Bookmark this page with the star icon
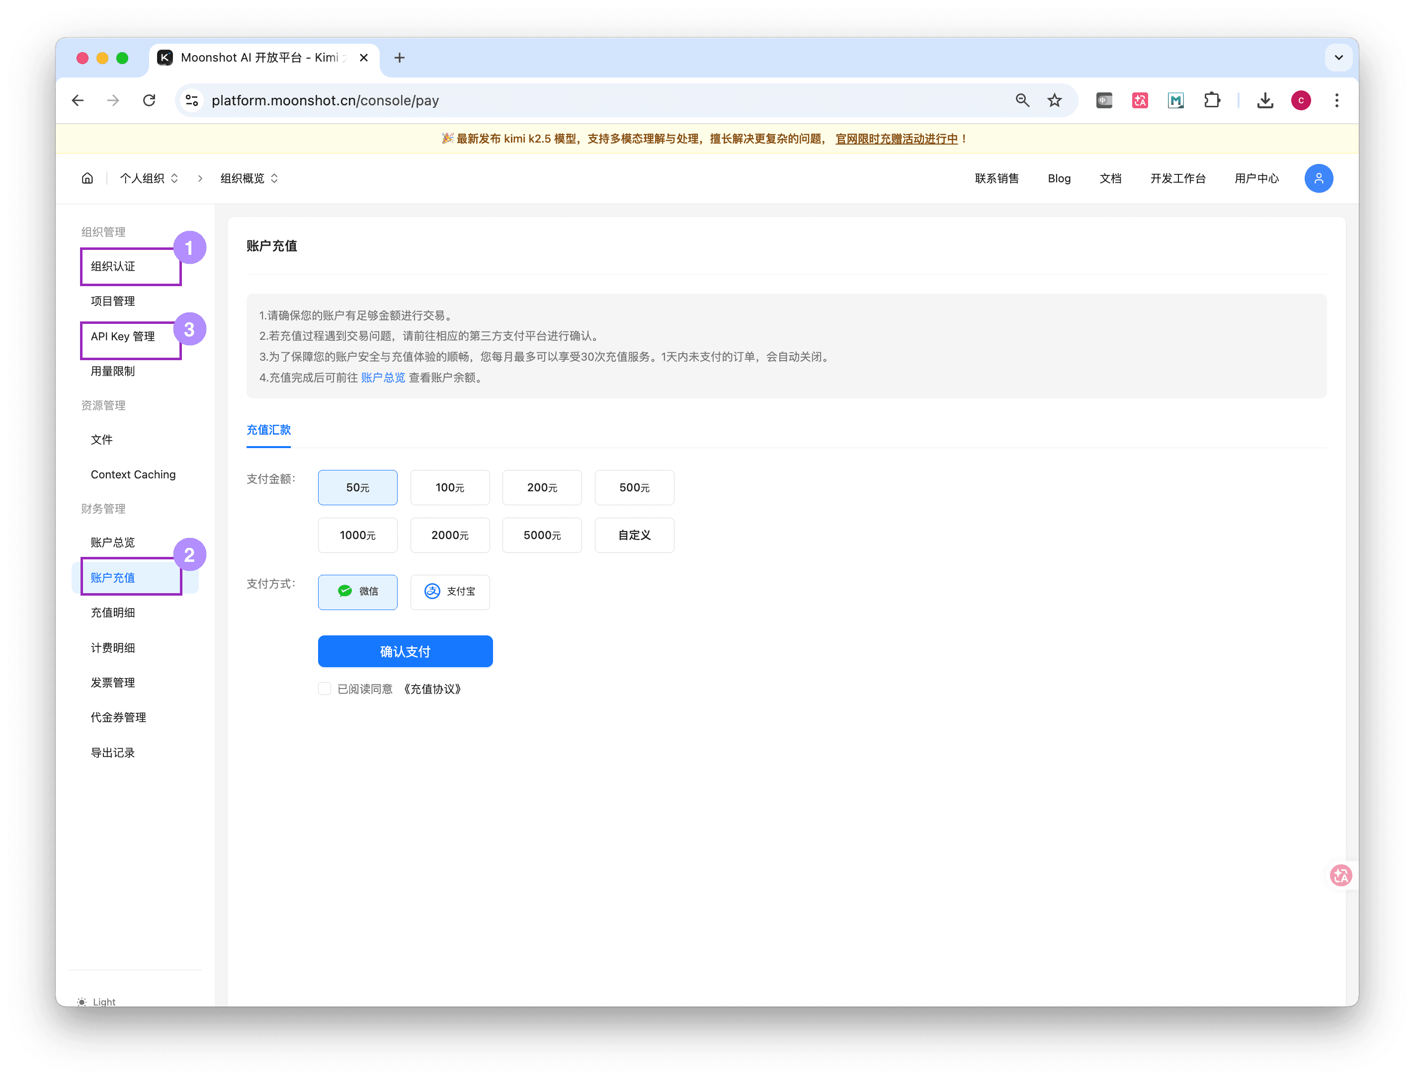 (x=1055, y=100)
